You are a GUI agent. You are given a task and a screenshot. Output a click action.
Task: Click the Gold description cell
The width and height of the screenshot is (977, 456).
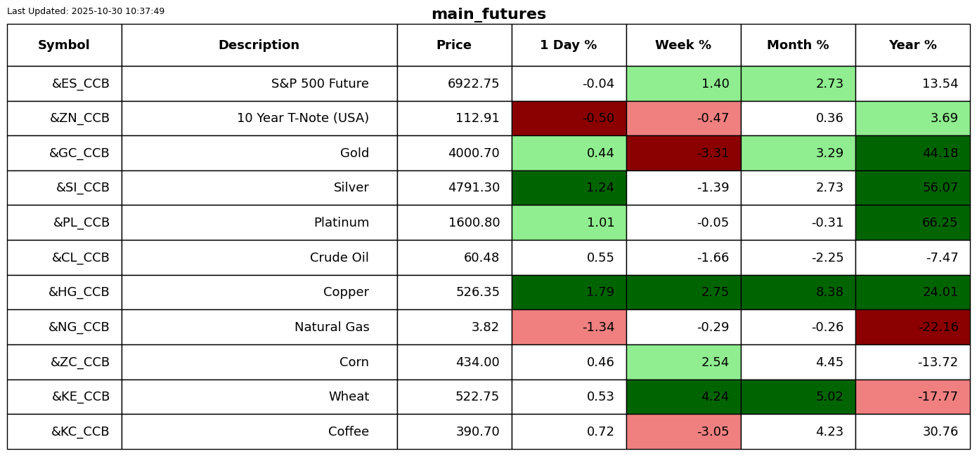[354, 154]
